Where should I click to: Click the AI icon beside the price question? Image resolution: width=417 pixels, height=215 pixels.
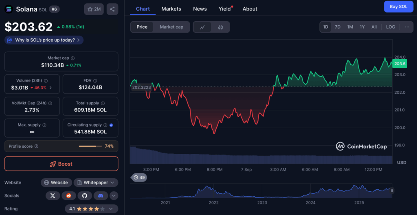tap(10, 40)
